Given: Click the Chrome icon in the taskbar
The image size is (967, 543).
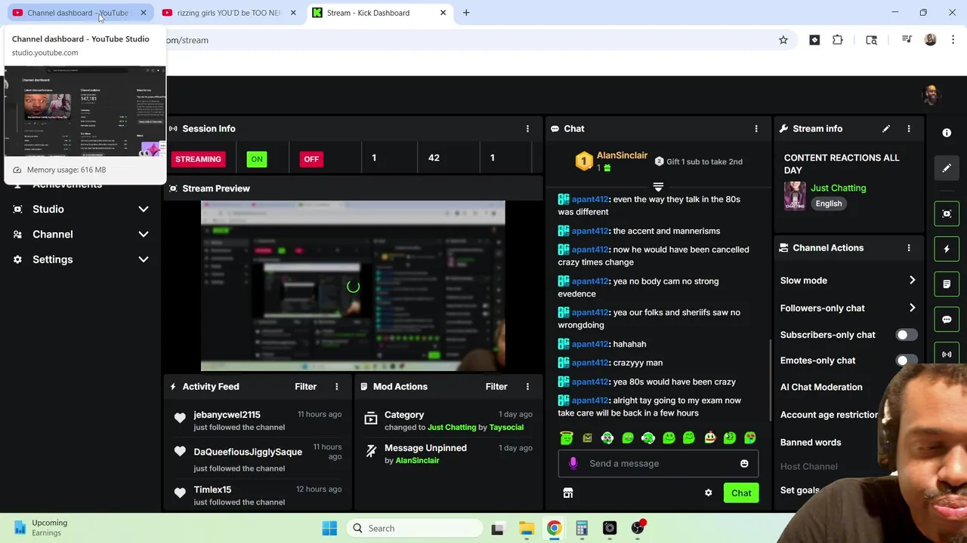Looking at the screenshot, I should [x=555, y=529].
